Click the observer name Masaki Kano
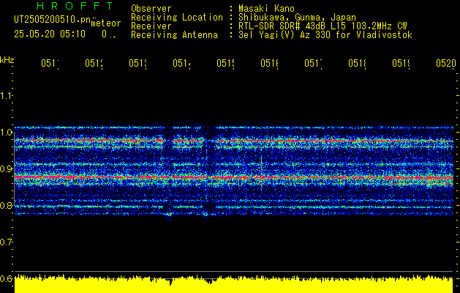Viewport: 460px width, 293px height. click(x=266, y=8)
